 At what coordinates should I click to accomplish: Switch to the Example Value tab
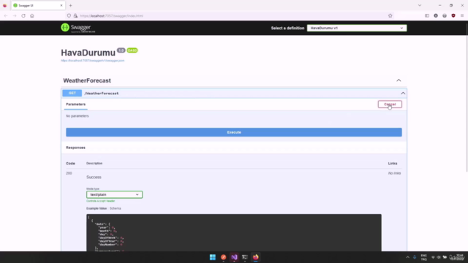click(97, 208)
